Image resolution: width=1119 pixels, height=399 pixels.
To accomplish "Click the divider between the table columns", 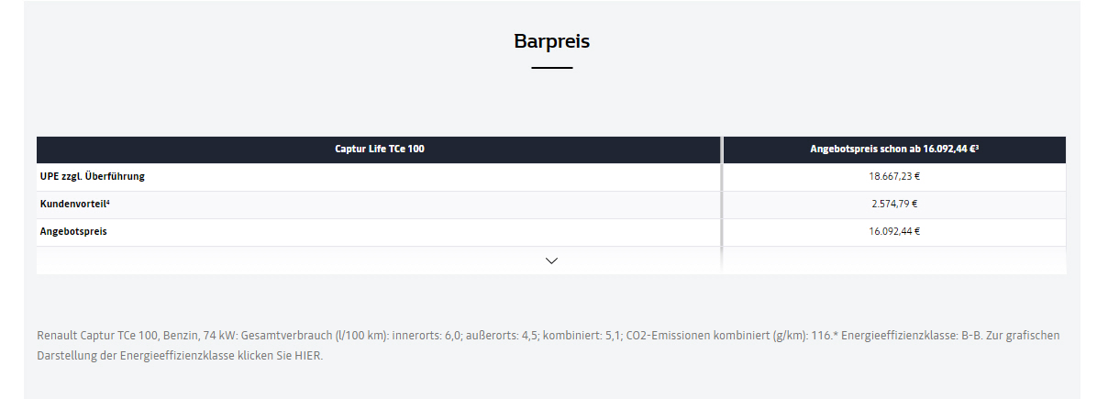I will (722, 204).
